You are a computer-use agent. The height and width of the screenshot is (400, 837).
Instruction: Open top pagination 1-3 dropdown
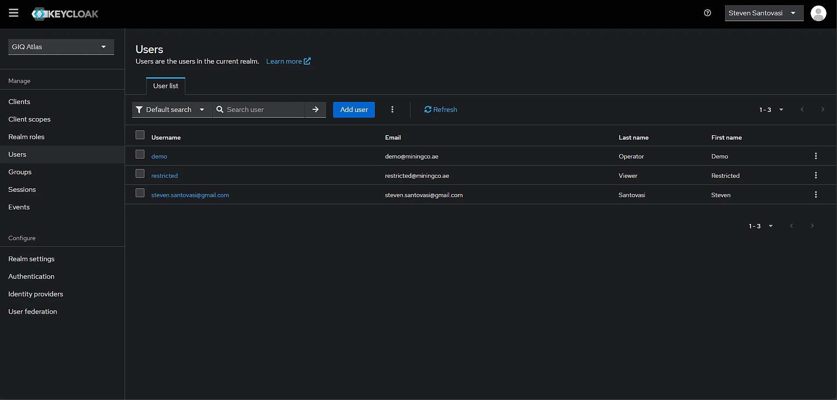pos(771,110)
